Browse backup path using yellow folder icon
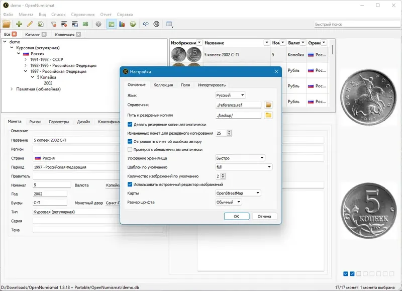Viewport: 402px width, 291px height. coord(268,115)
